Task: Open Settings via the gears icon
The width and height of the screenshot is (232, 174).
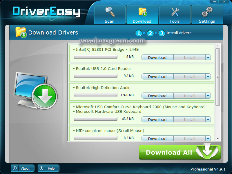Action: pyautogui.click(x=207, y=12)
